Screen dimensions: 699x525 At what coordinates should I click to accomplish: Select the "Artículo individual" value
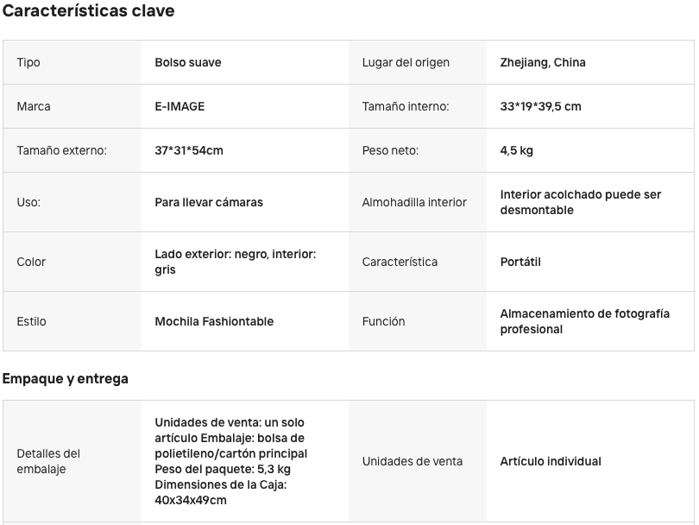point(551,461)
